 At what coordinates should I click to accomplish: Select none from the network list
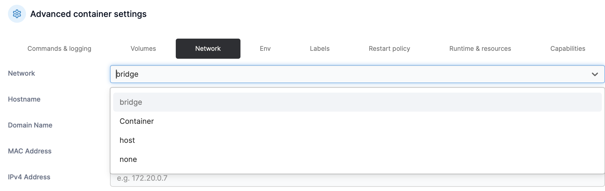[128, 159]
